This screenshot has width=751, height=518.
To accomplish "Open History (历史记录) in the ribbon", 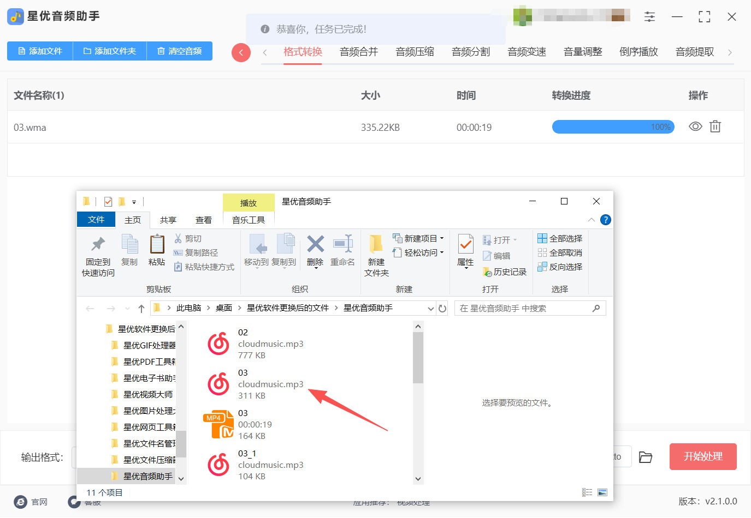I will 505,272.
